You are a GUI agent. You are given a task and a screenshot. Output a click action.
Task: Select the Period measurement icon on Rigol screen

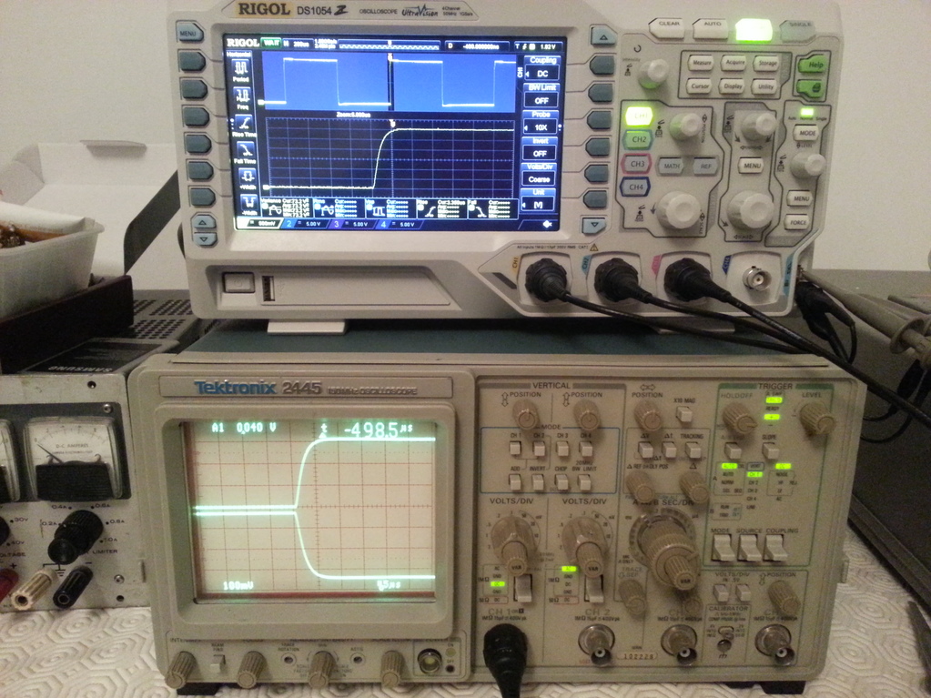[x=241, y=71]
